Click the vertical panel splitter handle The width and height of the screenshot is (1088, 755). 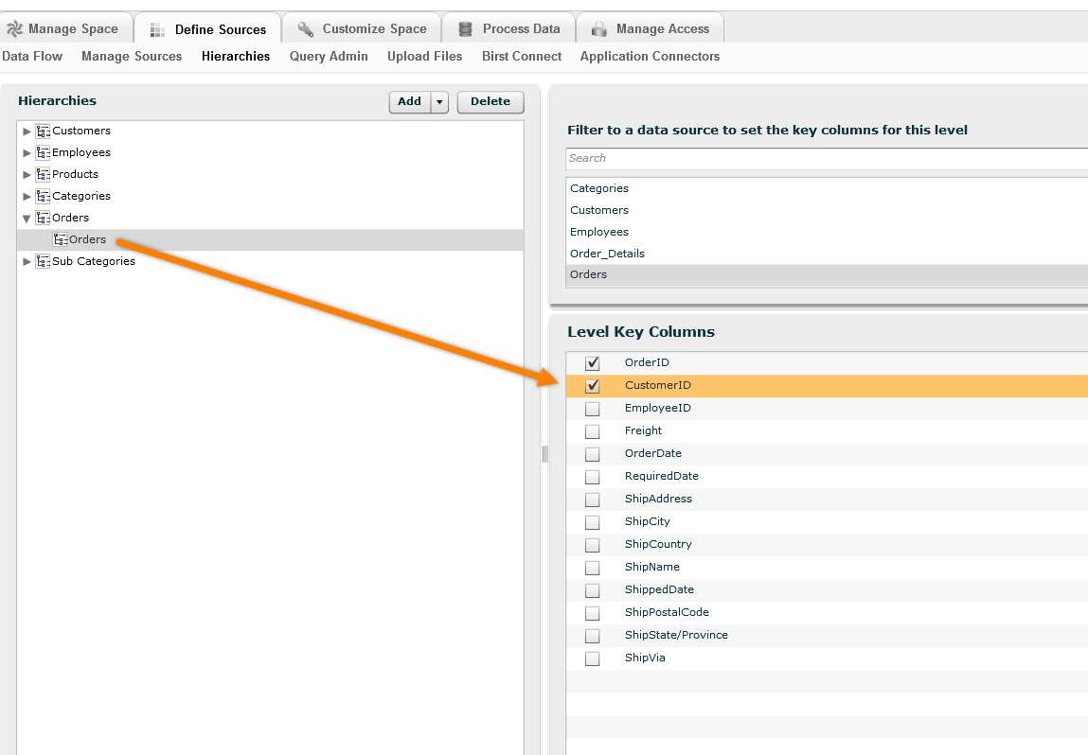[x=544, y=454]
